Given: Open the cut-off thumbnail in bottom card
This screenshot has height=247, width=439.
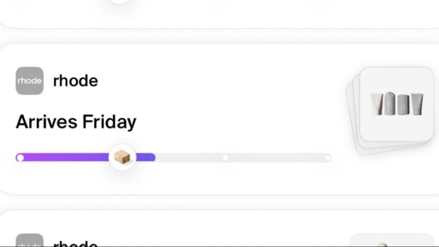Looking at the screenshot, I should [x=391, y=240].
